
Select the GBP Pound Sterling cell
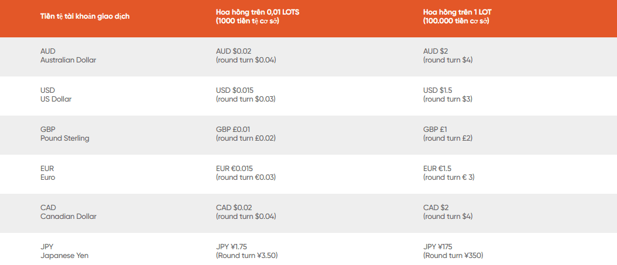point(64,134)
